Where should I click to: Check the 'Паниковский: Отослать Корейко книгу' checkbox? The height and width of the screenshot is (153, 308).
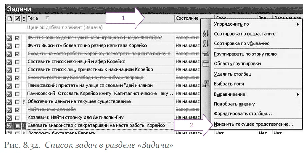(x=17, y=94)
